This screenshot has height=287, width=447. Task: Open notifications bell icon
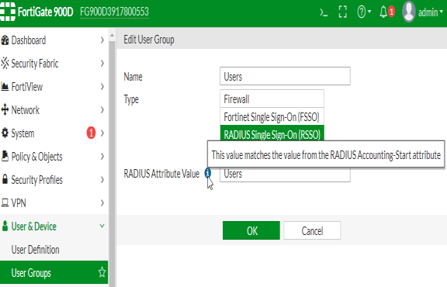point(383,12)
